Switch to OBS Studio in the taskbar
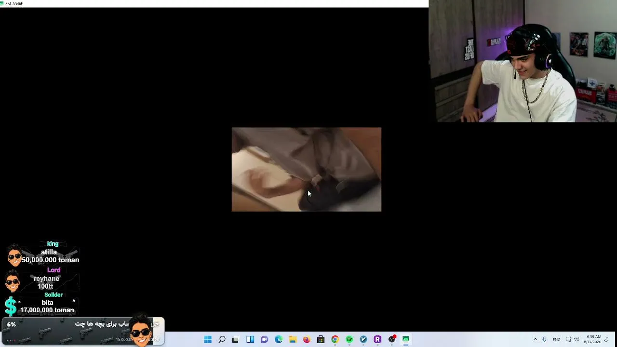 (x=392, y=339)
